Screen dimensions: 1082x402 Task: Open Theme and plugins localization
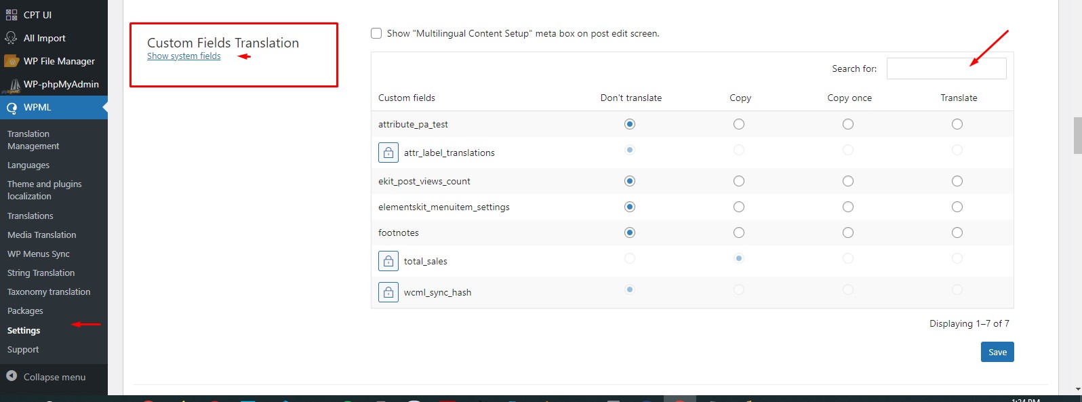coord(44,190)
